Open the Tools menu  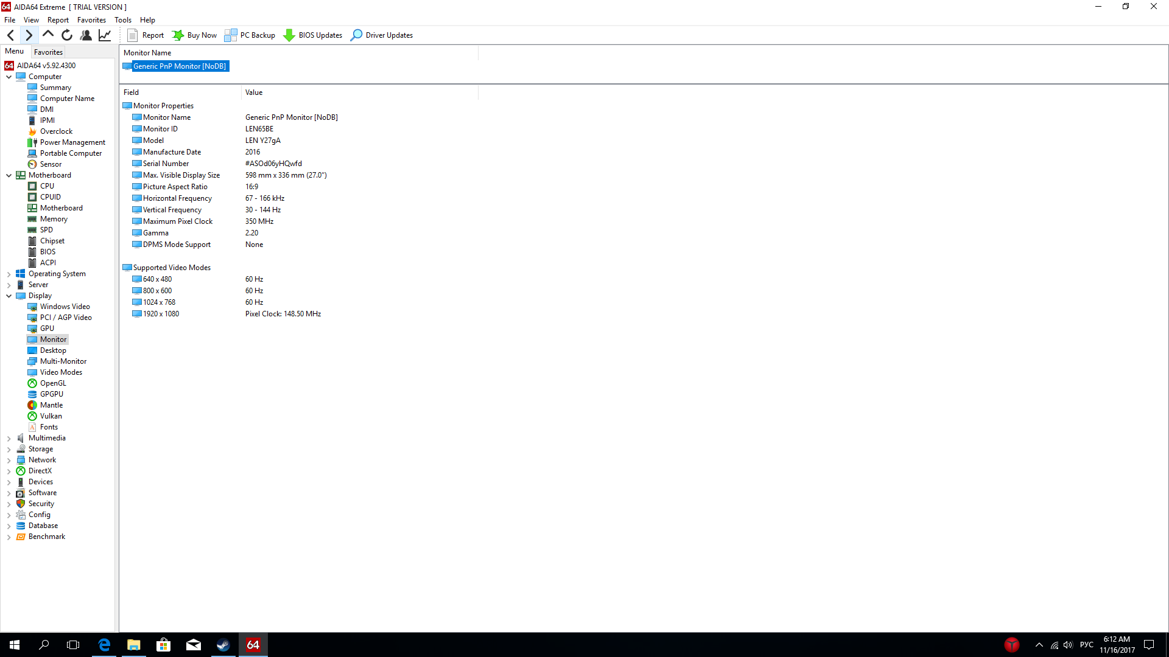click(123, 20)
